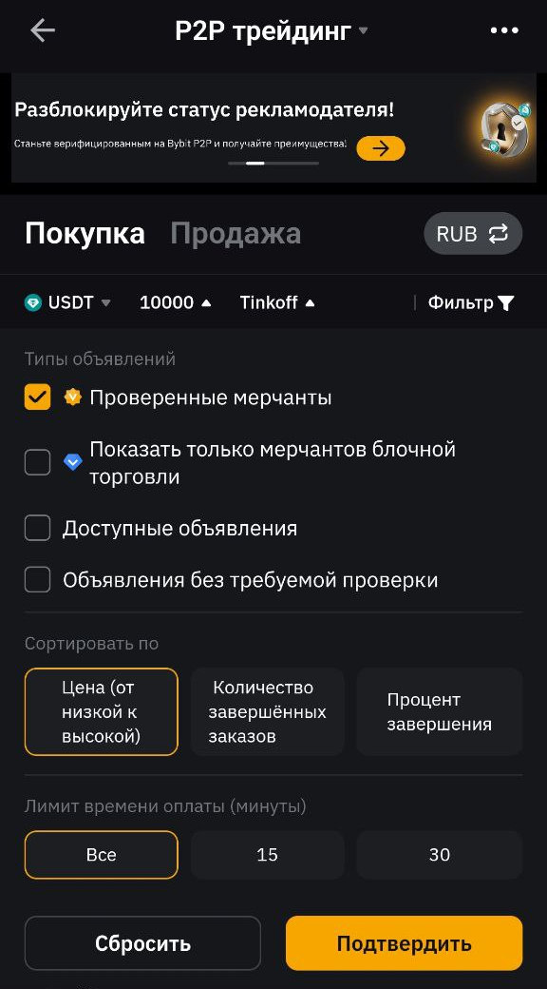
Task: Enable Доступные объявления filter
Action: 37,527
